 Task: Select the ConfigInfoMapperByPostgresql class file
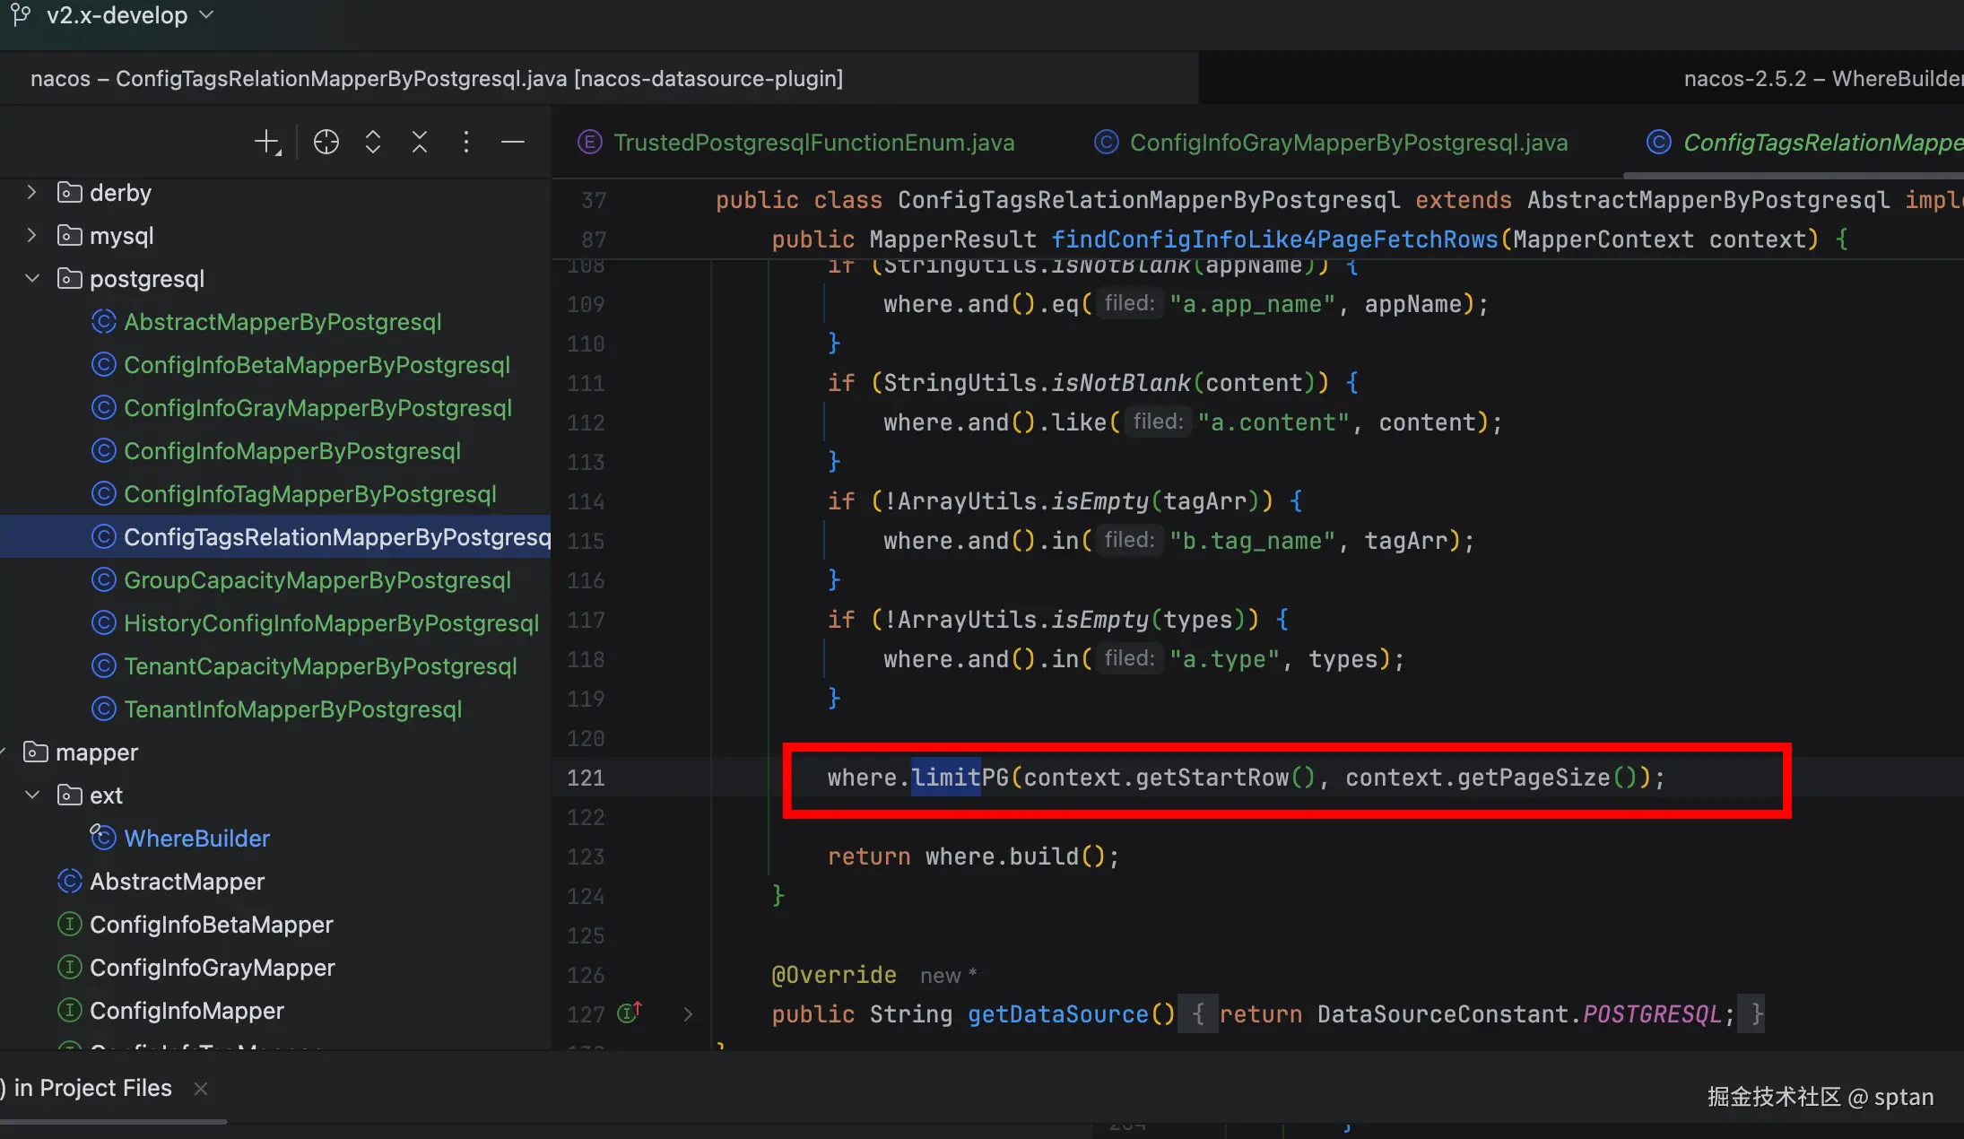291,451
